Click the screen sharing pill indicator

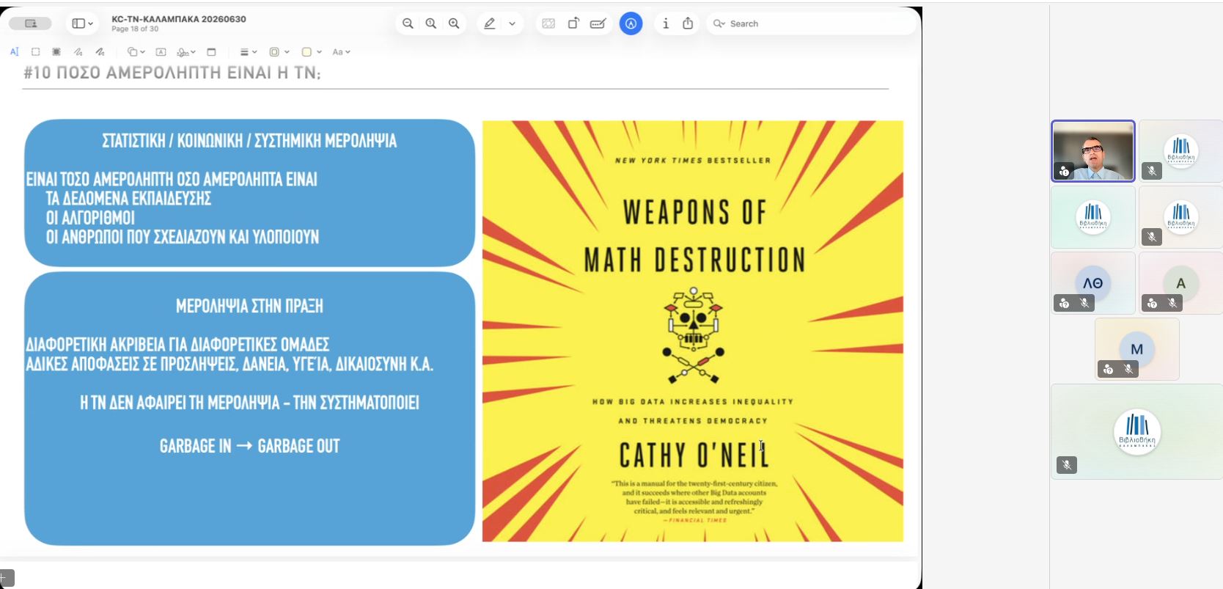tap(30, 23)
